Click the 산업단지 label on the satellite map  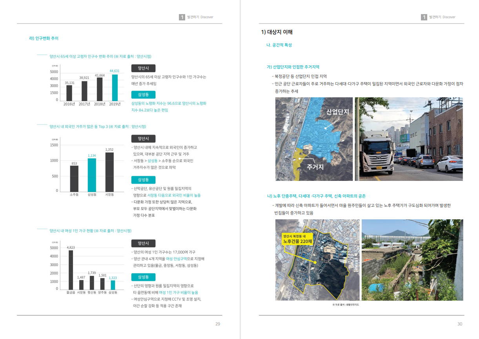point(337,112)
